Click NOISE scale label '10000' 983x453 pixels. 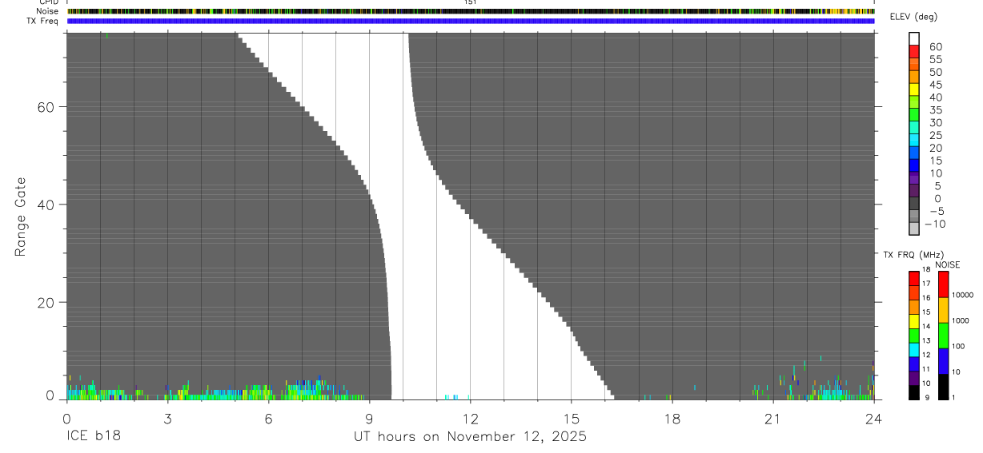point(962,295)
